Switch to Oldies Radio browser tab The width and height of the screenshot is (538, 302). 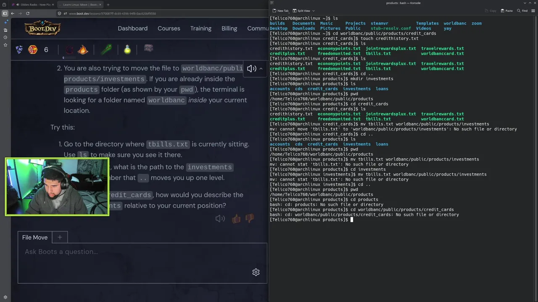[32, 5]
